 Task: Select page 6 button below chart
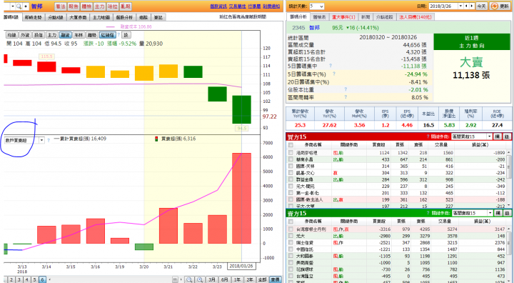click(x=42, y=279)
